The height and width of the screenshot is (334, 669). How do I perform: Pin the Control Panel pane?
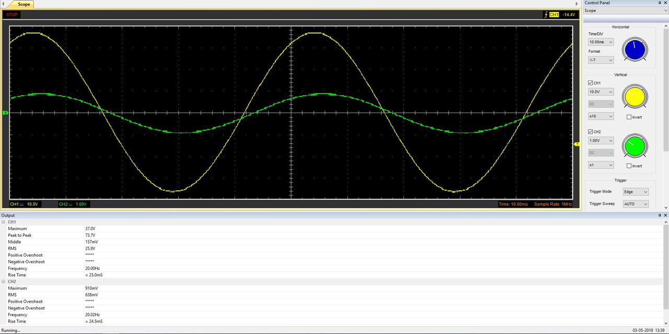pyautogui.click(x=659, y=3)
